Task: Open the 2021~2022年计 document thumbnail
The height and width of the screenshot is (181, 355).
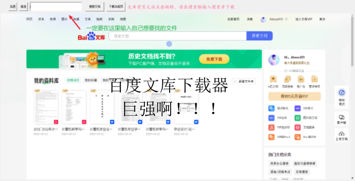Action: click(x=46, y=107)
